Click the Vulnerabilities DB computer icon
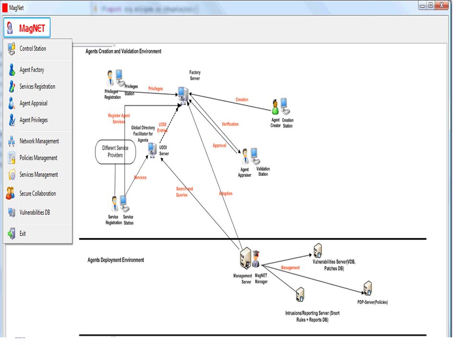Image resolution: width=460 pixels, height=345 pixels. pos(11,212)
